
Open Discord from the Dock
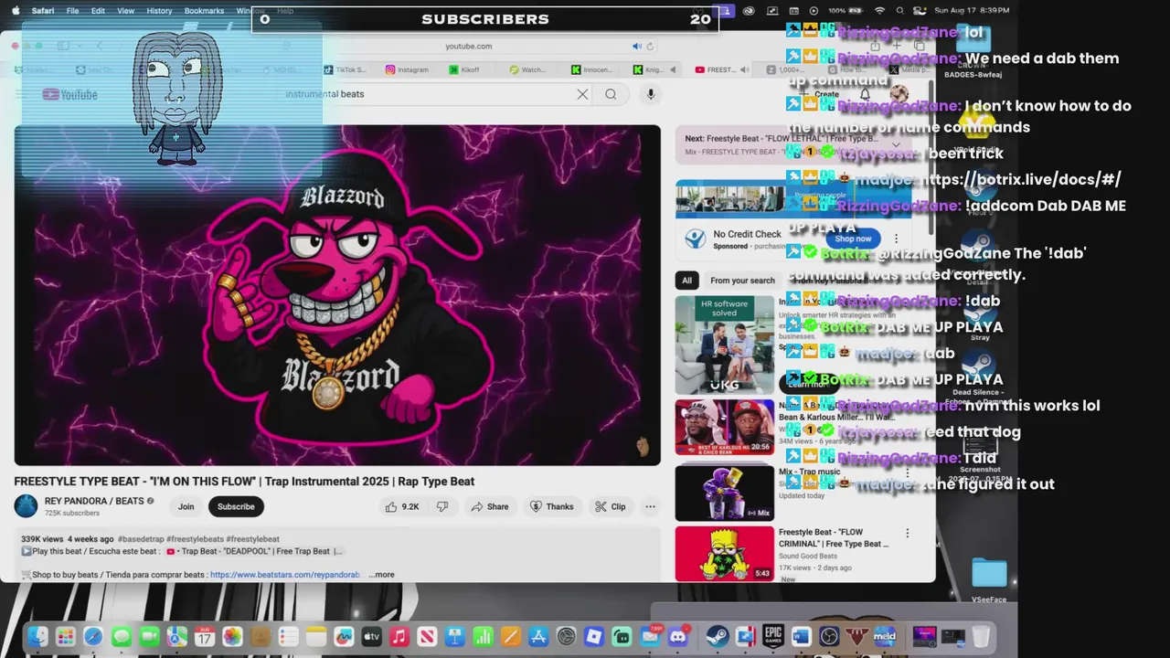pos(678,637)
